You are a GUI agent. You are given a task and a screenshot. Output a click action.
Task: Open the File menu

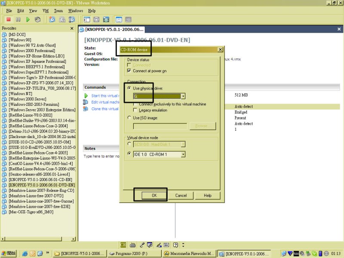point(9,11)
